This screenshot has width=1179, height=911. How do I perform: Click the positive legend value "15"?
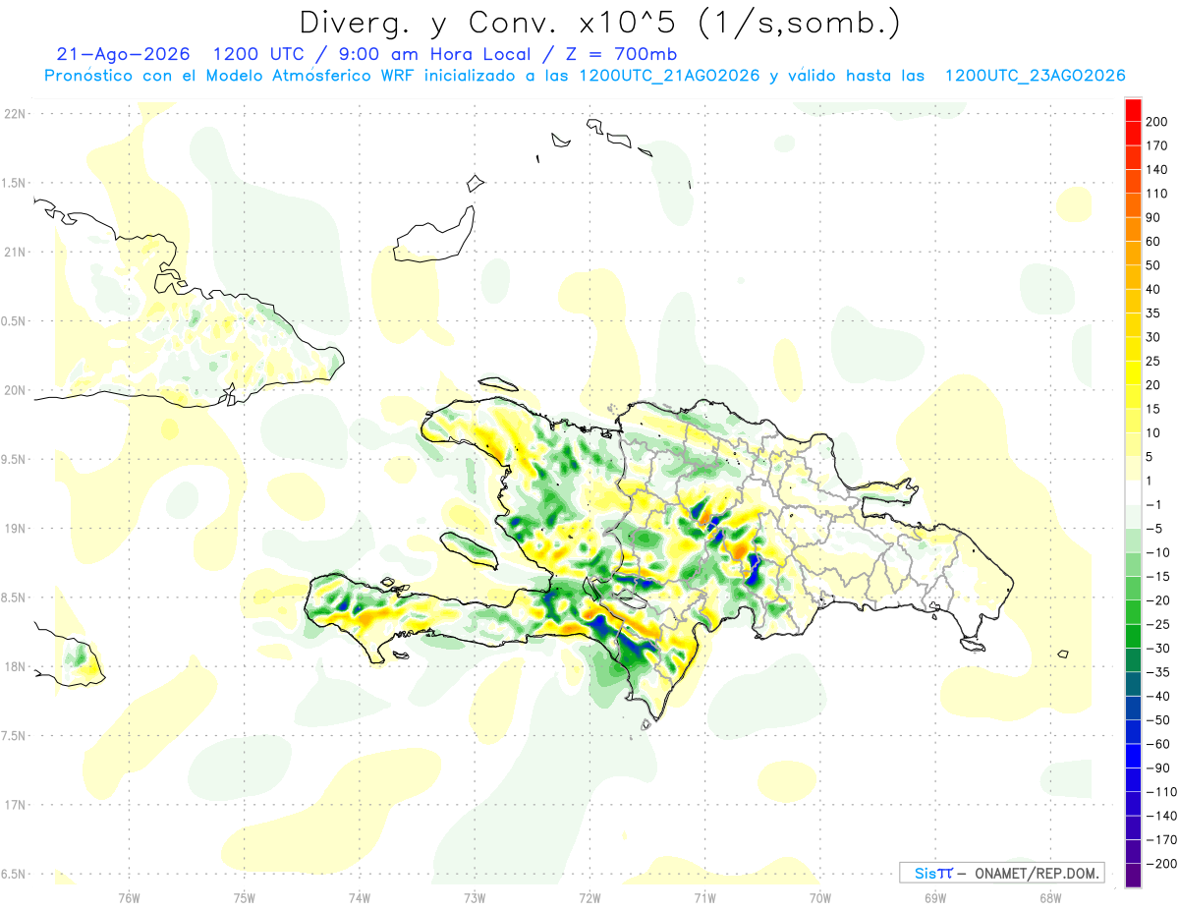pos(1152,409)
